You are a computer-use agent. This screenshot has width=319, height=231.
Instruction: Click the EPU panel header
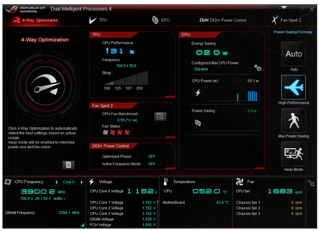(x=199, y=34)
